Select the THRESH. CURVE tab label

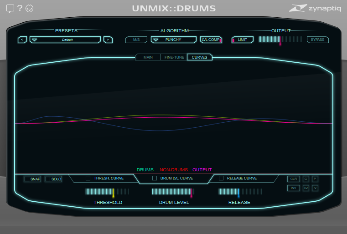click(x=109, y=178)
